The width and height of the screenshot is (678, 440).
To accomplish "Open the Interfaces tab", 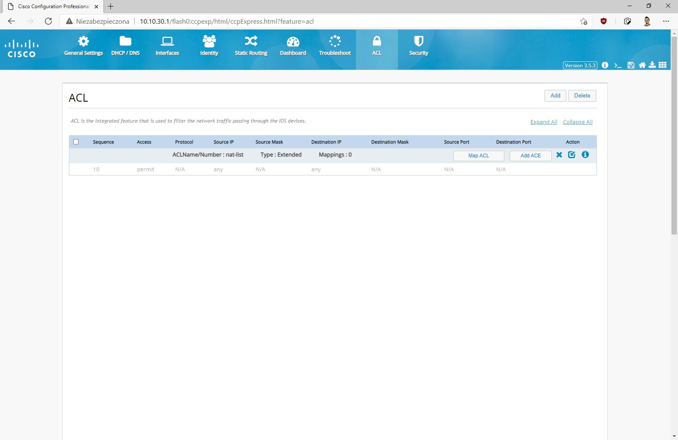I will pos(167,46).
